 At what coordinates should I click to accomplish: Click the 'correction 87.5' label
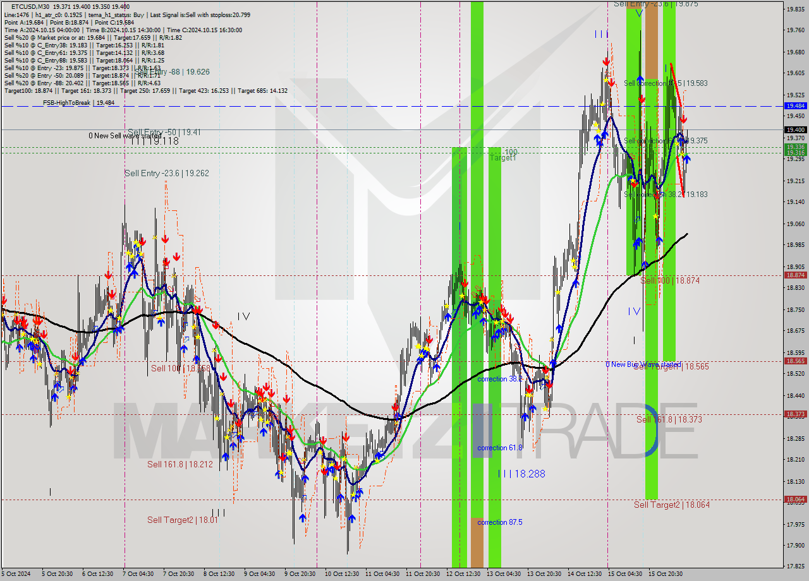click(x=500, y=522)
